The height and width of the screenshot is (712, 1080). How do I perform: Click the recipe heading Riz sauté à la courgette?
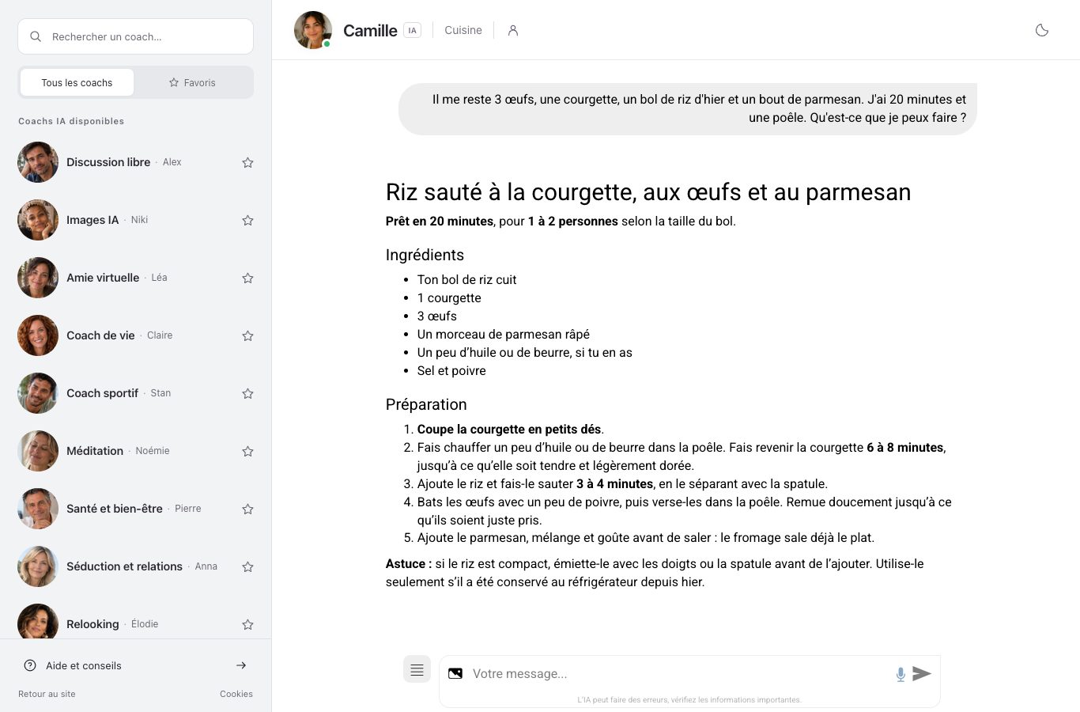648,192
